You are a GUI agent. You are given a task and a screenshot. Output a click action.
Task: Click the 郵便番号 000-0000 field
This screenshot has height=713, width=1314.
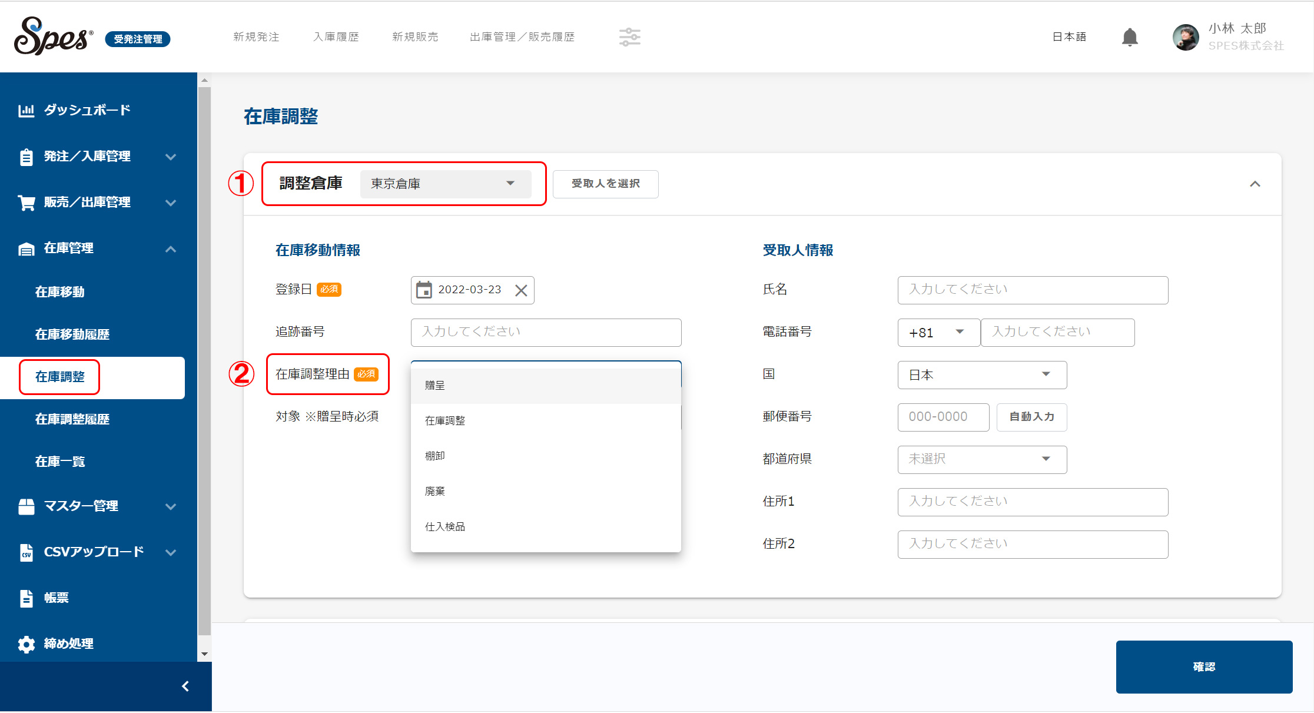pos(943,417)
